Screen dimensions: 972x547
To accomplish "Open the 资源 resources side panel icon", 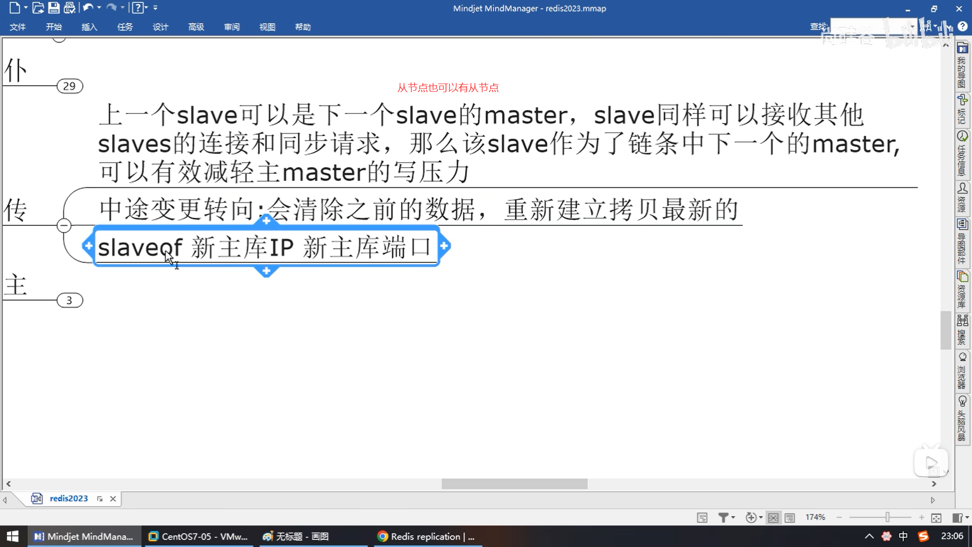I will tap(962, 198).
